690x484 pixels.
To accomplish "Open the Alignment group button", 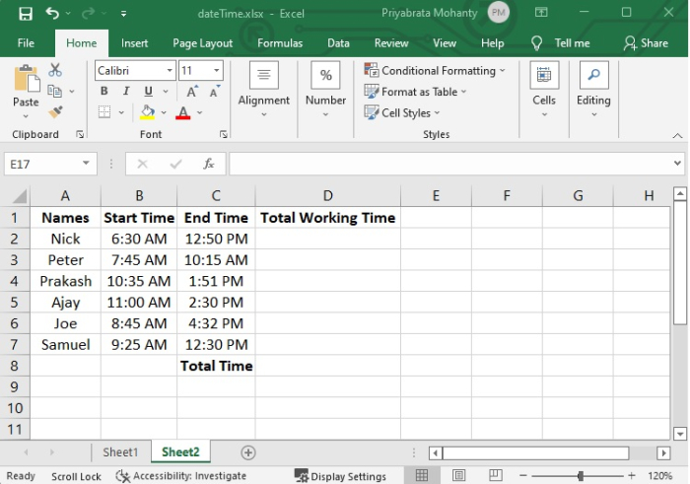I will [263, 91].
